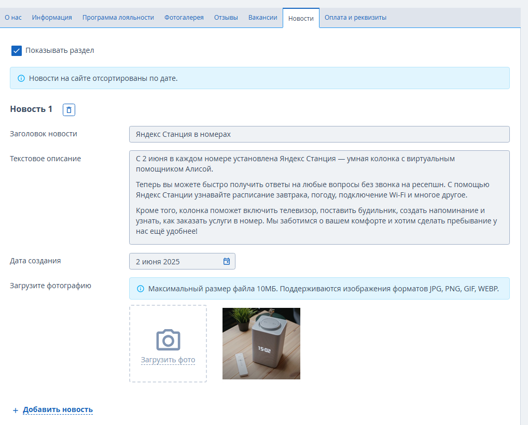Open Программа лояльности tab

118,18
